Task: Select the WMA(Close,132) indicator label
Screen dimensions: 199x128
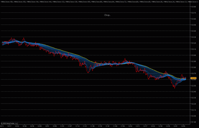Action: pos(59,2)
